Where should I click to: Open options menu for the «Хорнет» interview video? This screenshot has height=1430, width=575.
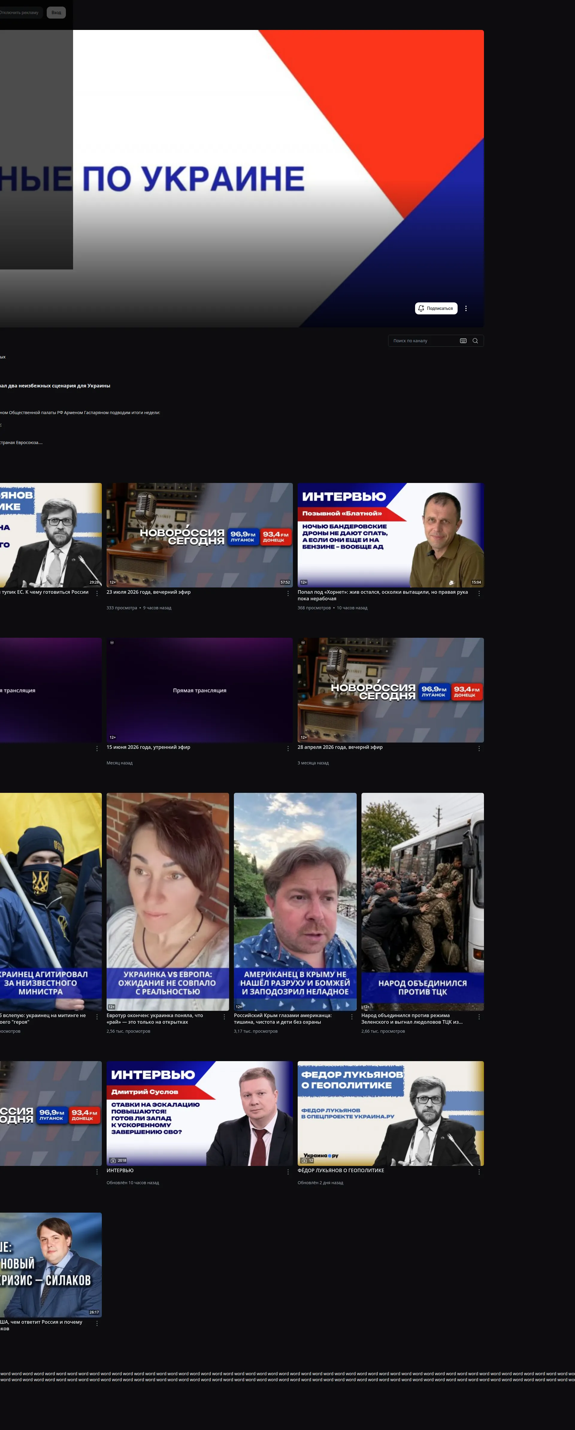click(479, 593)
